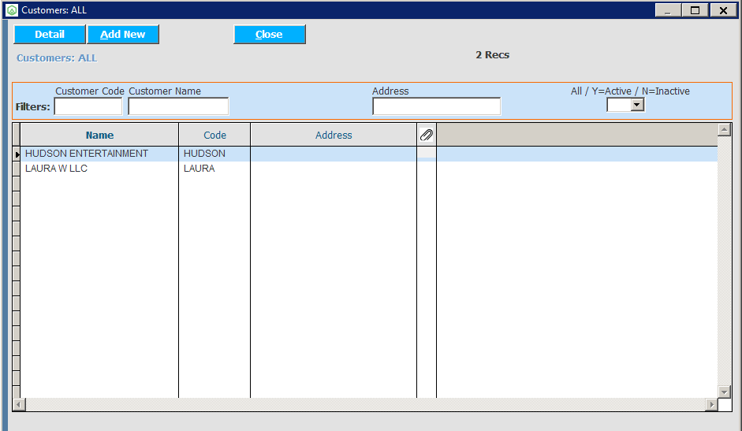Click the row selector for HUDSON ENTERTAINMENT
The image size is (742, 431).
pos(17,154)
